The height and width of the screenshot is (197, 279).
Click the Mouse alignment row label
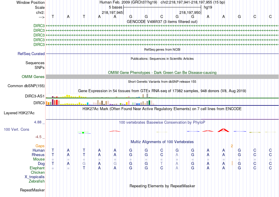pyautogui.click(x=39, y=159)
